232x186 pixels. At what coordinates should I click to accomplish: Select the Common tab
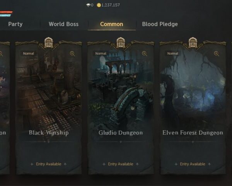(112, 24)
